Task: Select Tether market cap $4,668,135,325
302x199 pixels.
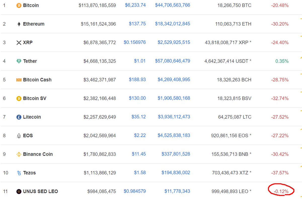Action: click(100, 61)
